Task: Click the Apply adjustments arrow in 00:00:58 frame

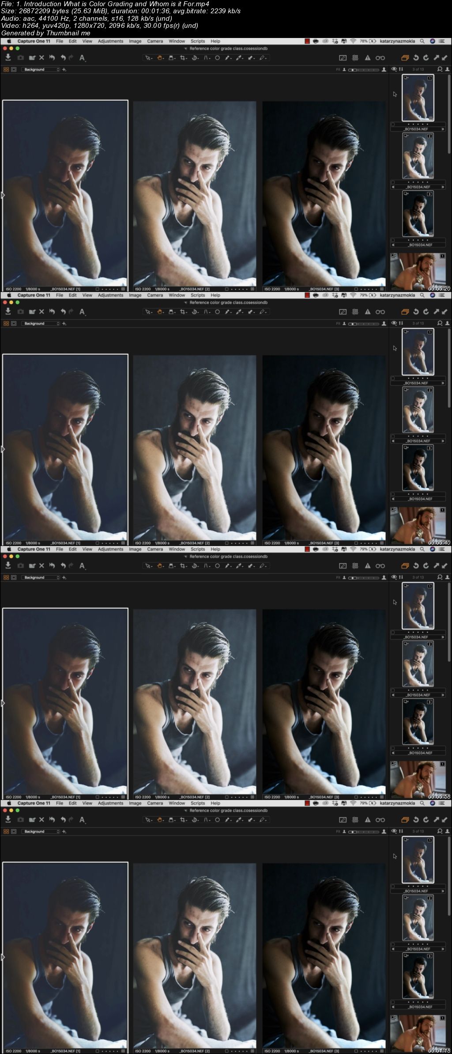Action: (x=444, y=566)
